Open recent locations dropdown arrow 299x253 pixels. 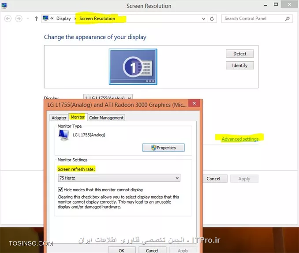point(28,19)
